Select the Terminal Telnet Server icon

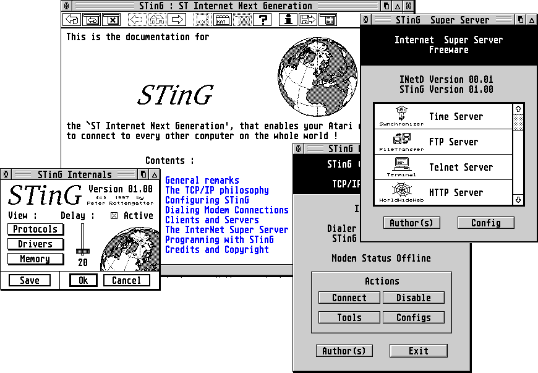[x=401, y=167]
